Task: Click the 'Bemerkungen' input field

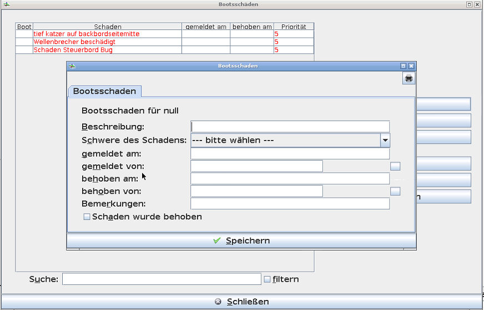Action: click(x=290, y=204)
